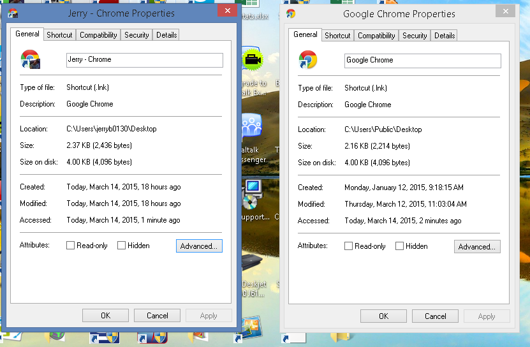Confirm with OK in Jerry - Chrome Properties
Viewport: 530px width, 347px height.
(105, 316)
